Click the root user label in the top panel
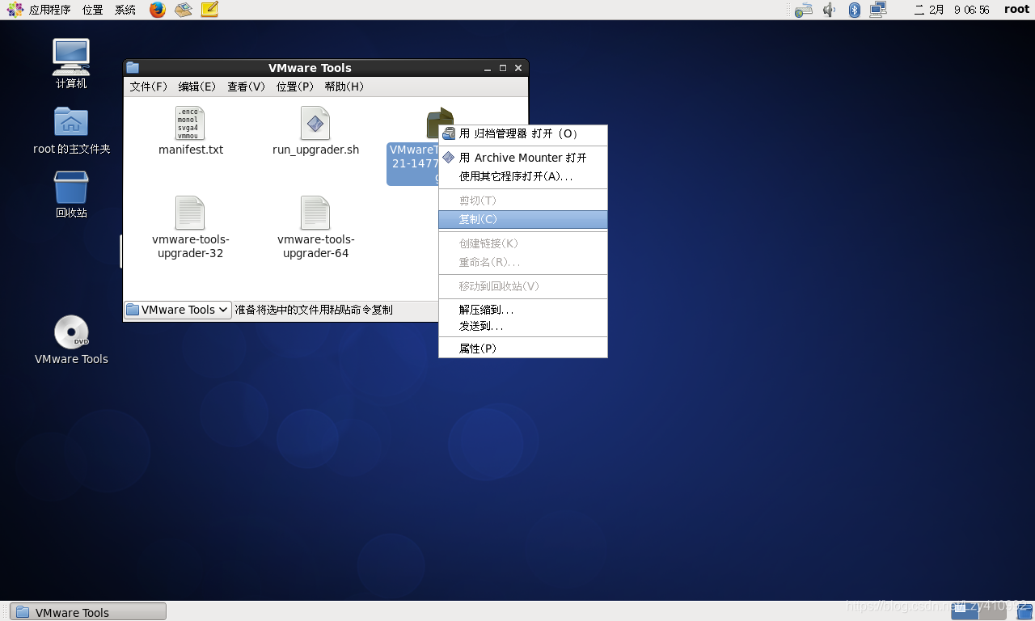Image resolution: width=1035 pixels, height=621 pixels. 1016,10
